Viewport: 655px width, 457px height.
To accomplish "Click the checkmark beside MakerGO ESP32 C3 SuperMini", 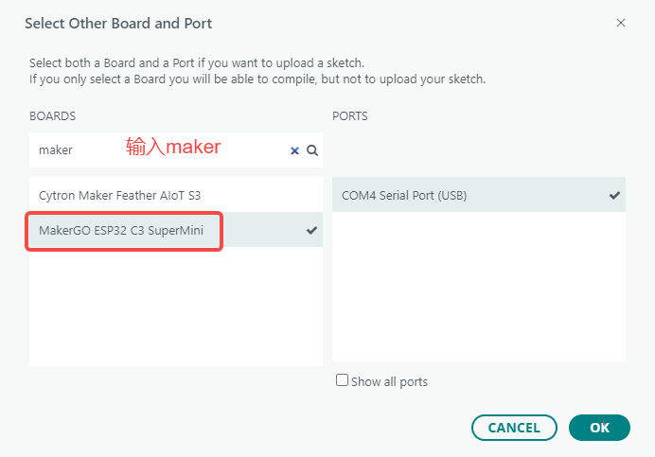I will (x=311, y=230).
